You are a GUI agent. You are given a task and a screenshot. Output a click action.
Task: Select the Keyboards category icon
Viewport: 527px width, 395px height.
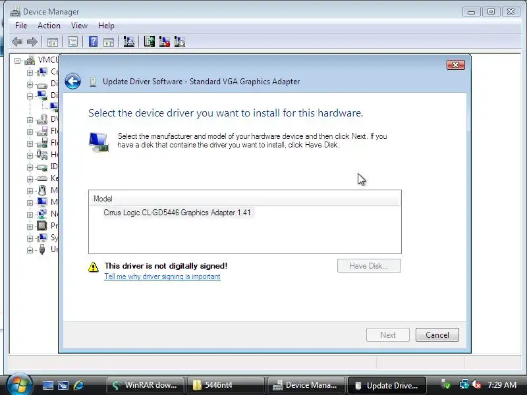tap(42, 178)
